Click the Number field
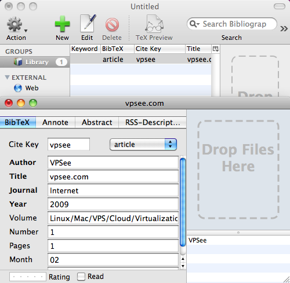The height and width of the screenshot is (283, 290). pos(113,232)
